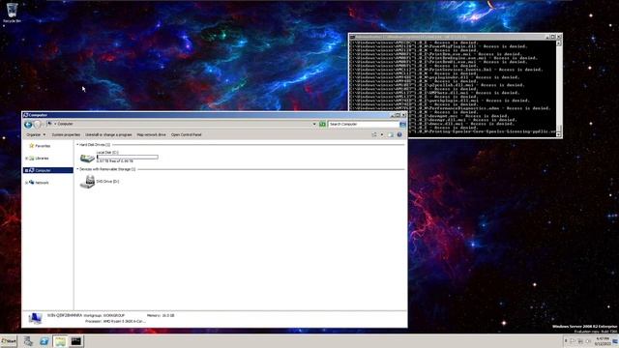Click the taskbar clock
The width and height of the screenshot is (619, 348).
click(603, 341)
